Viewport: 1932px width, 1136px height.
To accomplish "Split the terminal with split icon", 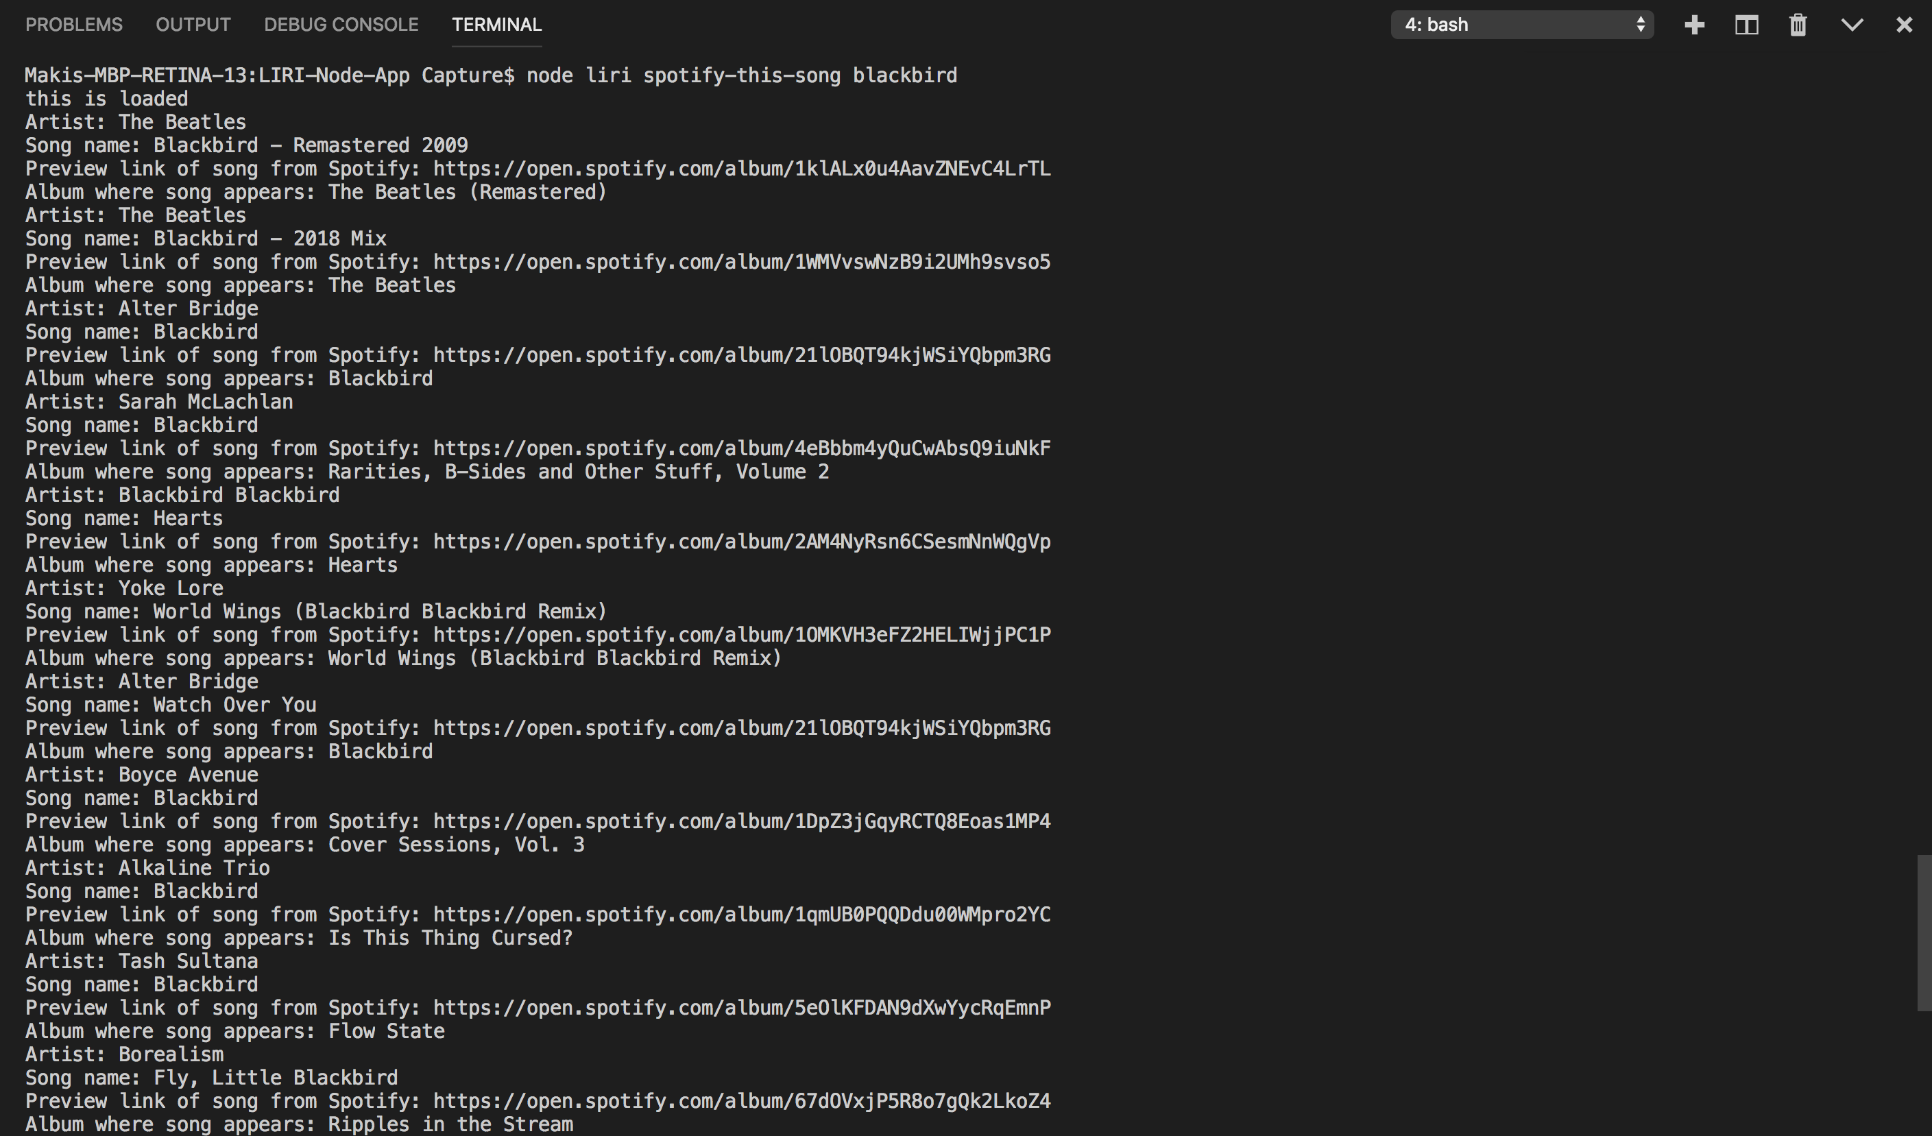I will (1746, 25).
